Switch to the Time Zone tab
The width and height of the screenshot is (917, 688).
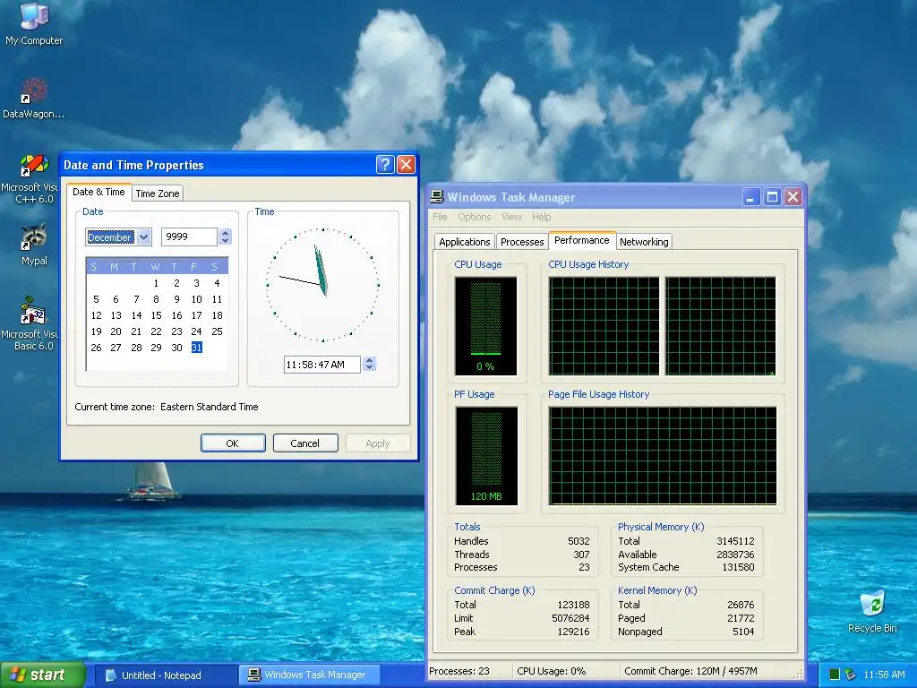tap(158, 193)
